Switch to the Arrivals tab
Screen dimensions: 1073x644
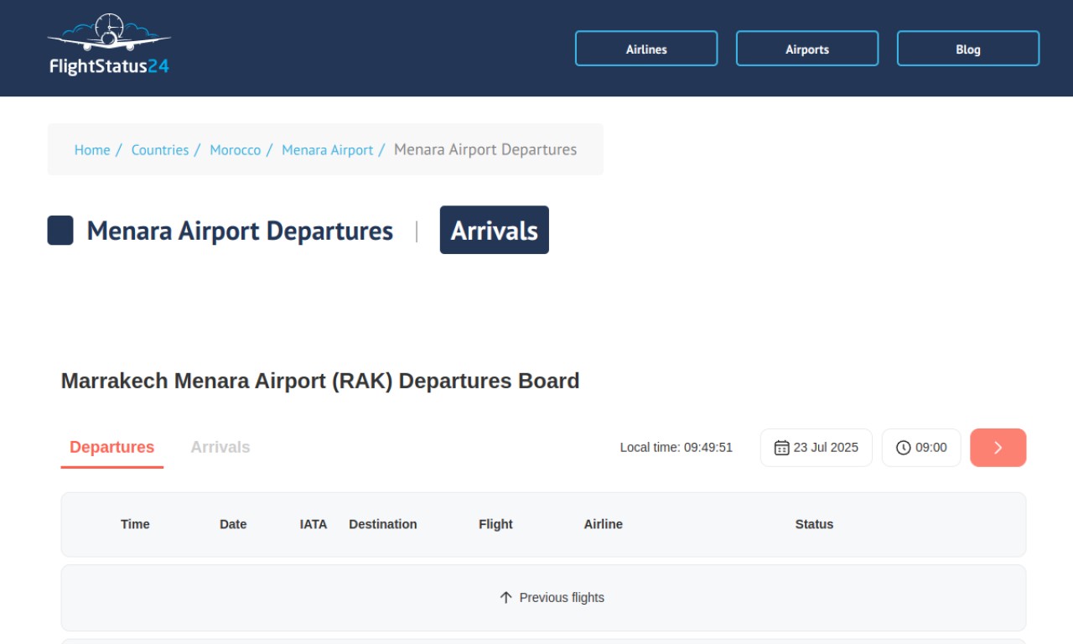coord(220,447)
